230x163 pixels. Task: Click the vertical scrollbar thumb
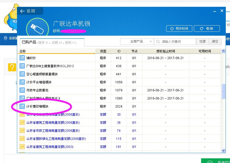(x=223, y=91)
